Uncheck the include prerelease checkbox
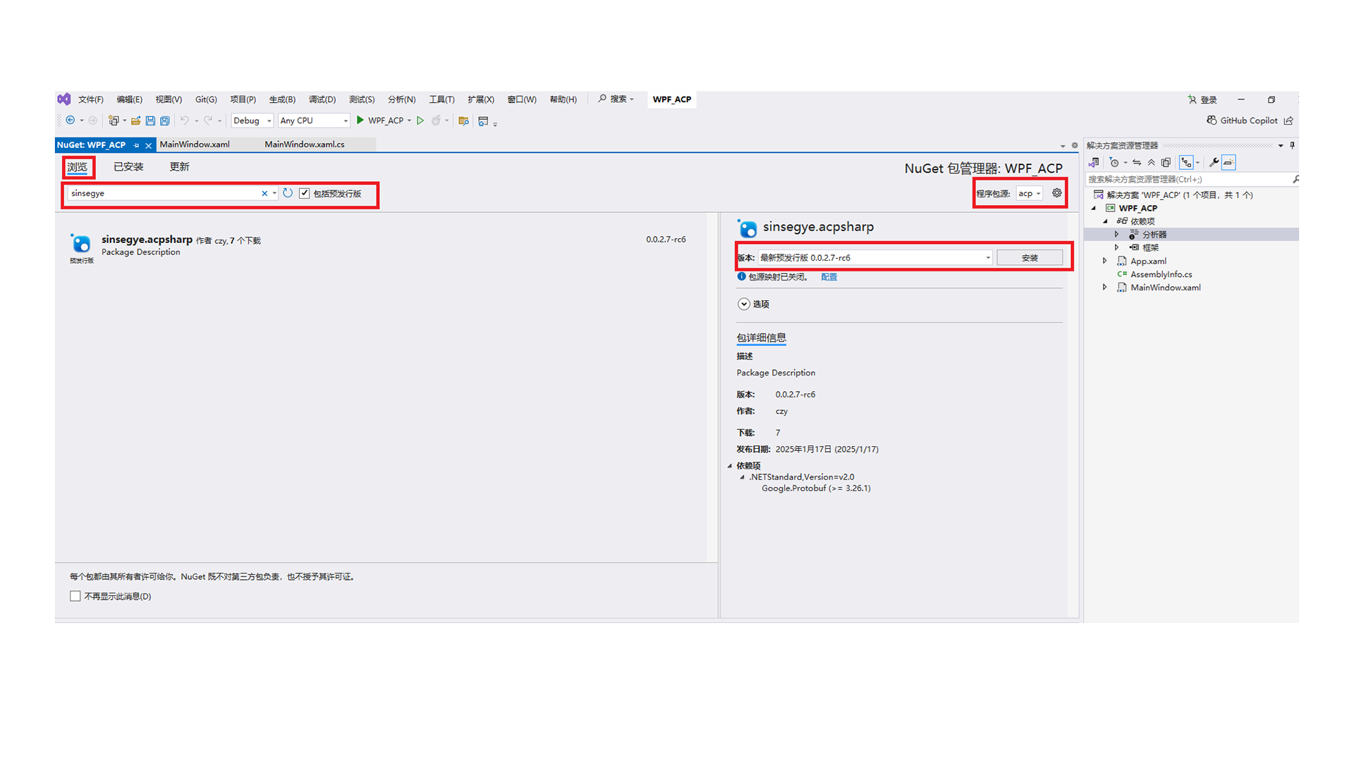Image resolution: width=1354 pixels, height=761 pixels. coord(305,193)
